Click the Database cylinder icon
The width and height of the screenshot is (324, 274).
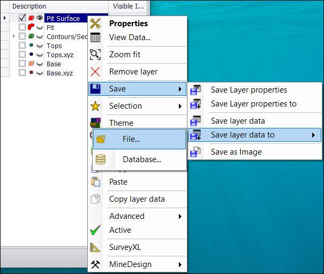click(101, 159)
